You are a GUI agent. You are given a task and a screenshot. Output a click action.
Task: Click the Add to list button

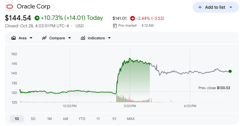click(x=215, y=7)
